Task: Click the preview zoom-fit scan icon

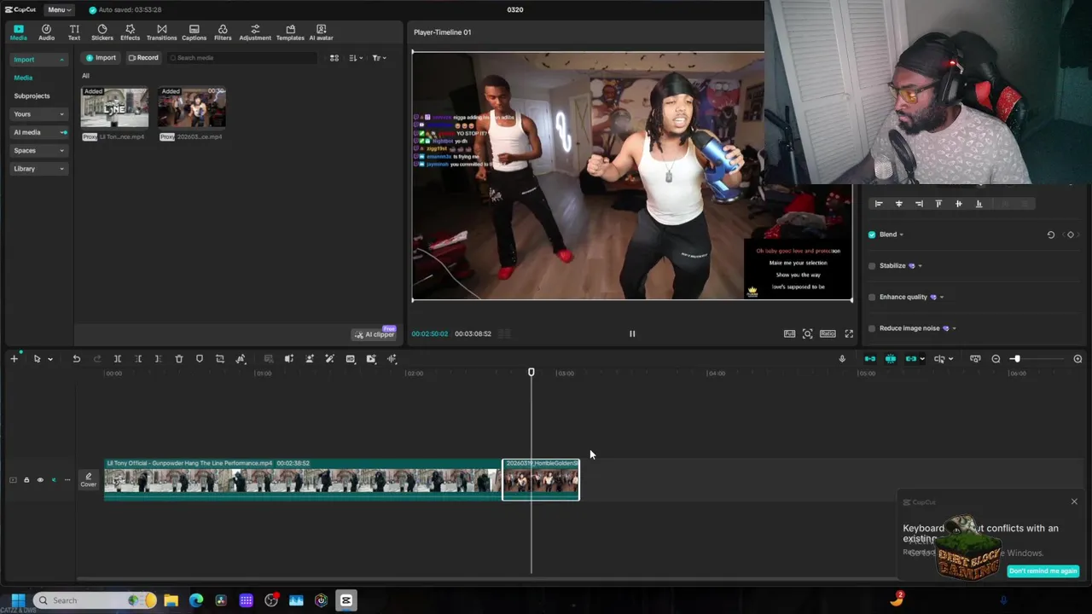Action: pos(807,334)
